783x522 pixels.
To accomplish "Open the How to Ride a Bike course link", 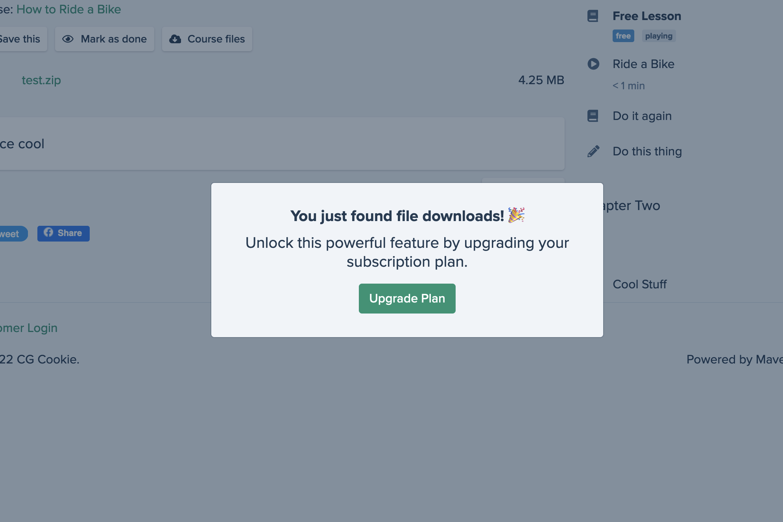I will pos(69,9).
